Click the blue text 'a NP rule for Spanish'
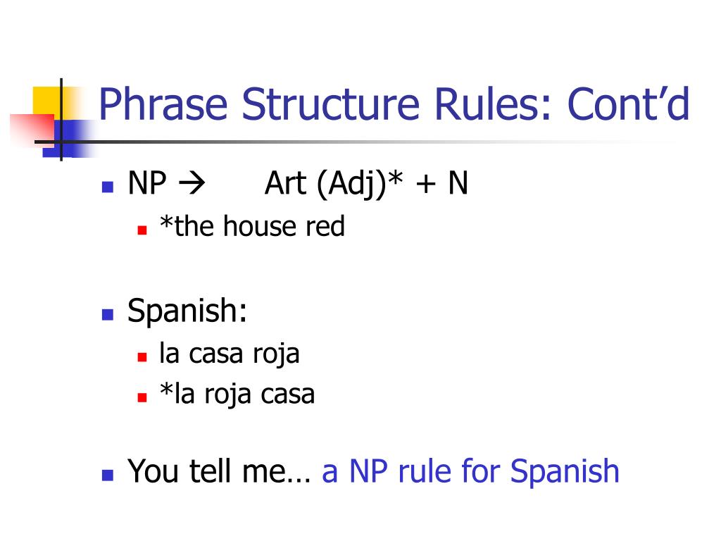Screen dimensions: 721x541 (470, 472)
